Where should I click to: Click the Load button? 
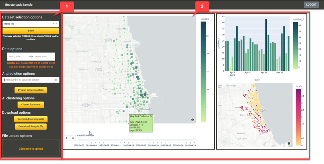click(x=31, y=30)
